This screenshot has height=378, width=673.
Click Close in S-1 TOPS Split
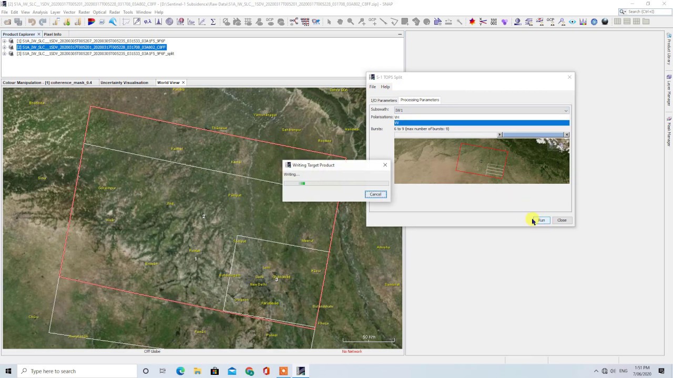pos(562,220)
